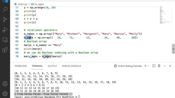Create a new terminal with plus icon
This screenshot has width=175, height=98.
(x=145, y=66)
